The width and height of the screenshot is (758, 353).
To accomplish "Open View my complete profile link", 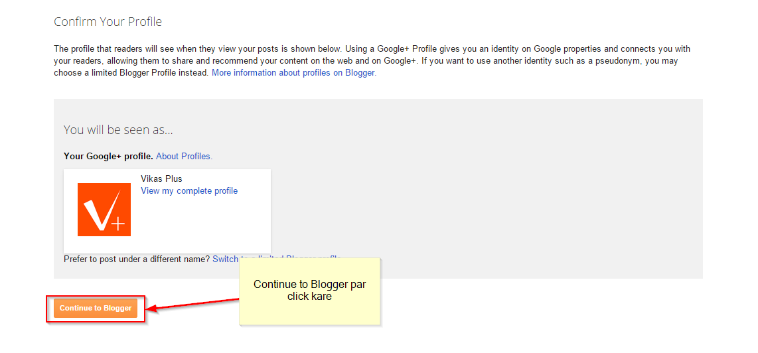I will [189, 190].
